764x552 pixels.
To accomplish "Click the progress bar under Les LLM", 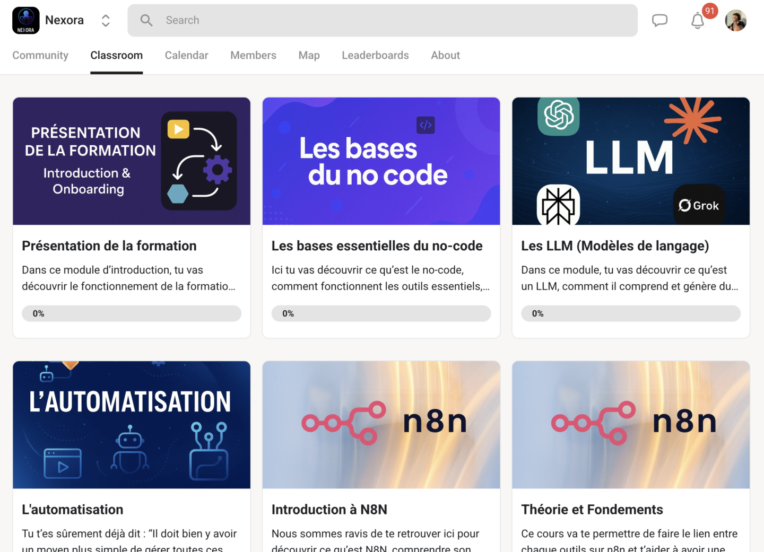I will tap(631, 313).
